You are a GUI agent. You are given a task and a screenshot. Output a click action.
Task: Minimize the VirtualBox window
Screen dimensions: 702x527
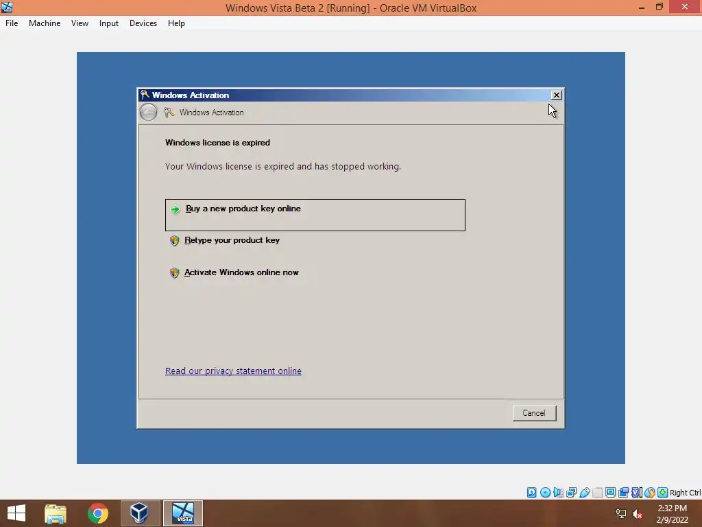pos(642,7)
